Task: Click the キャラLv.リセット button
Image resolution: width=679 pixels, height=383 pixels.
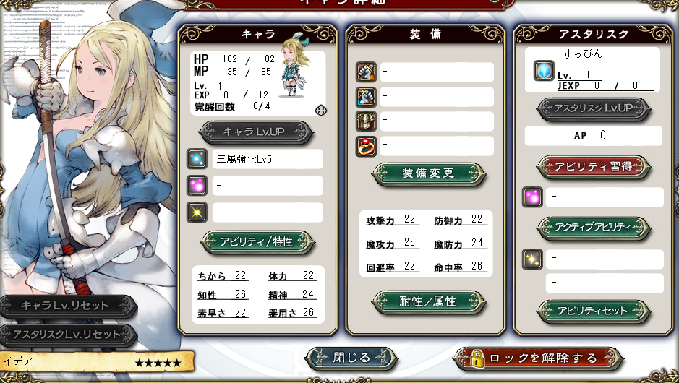Action: (68, 306)
